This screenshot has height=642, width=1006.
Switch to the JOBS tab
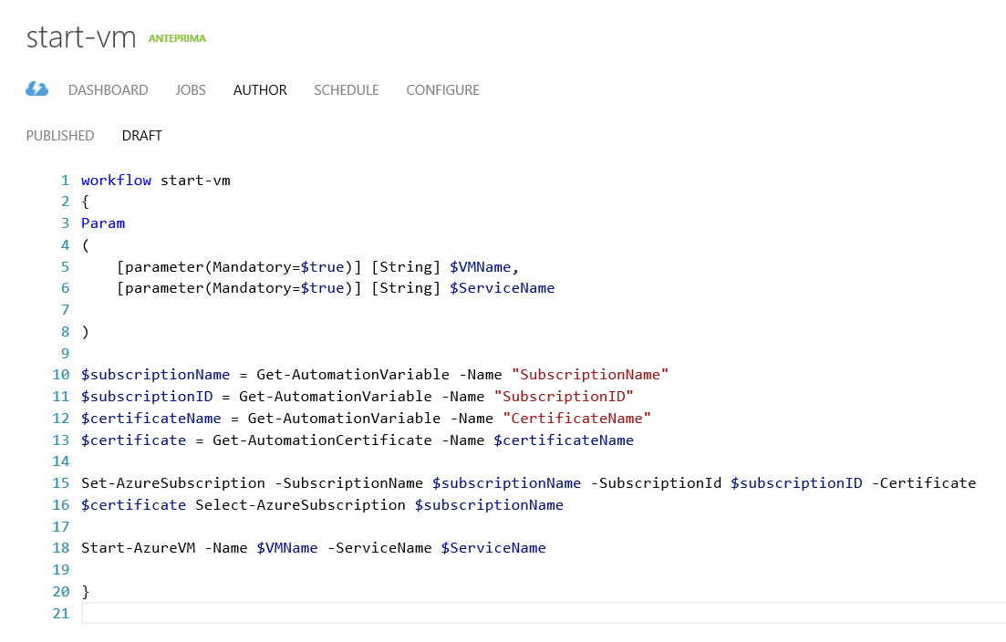pyautogui.click(x=191, y=89)
